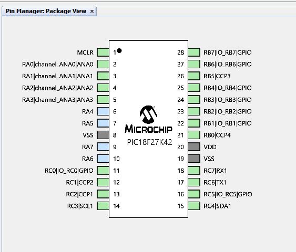Select the blue RA5 pin 7 box
This screenshot has height=252, width=296.
pos(103,123)
